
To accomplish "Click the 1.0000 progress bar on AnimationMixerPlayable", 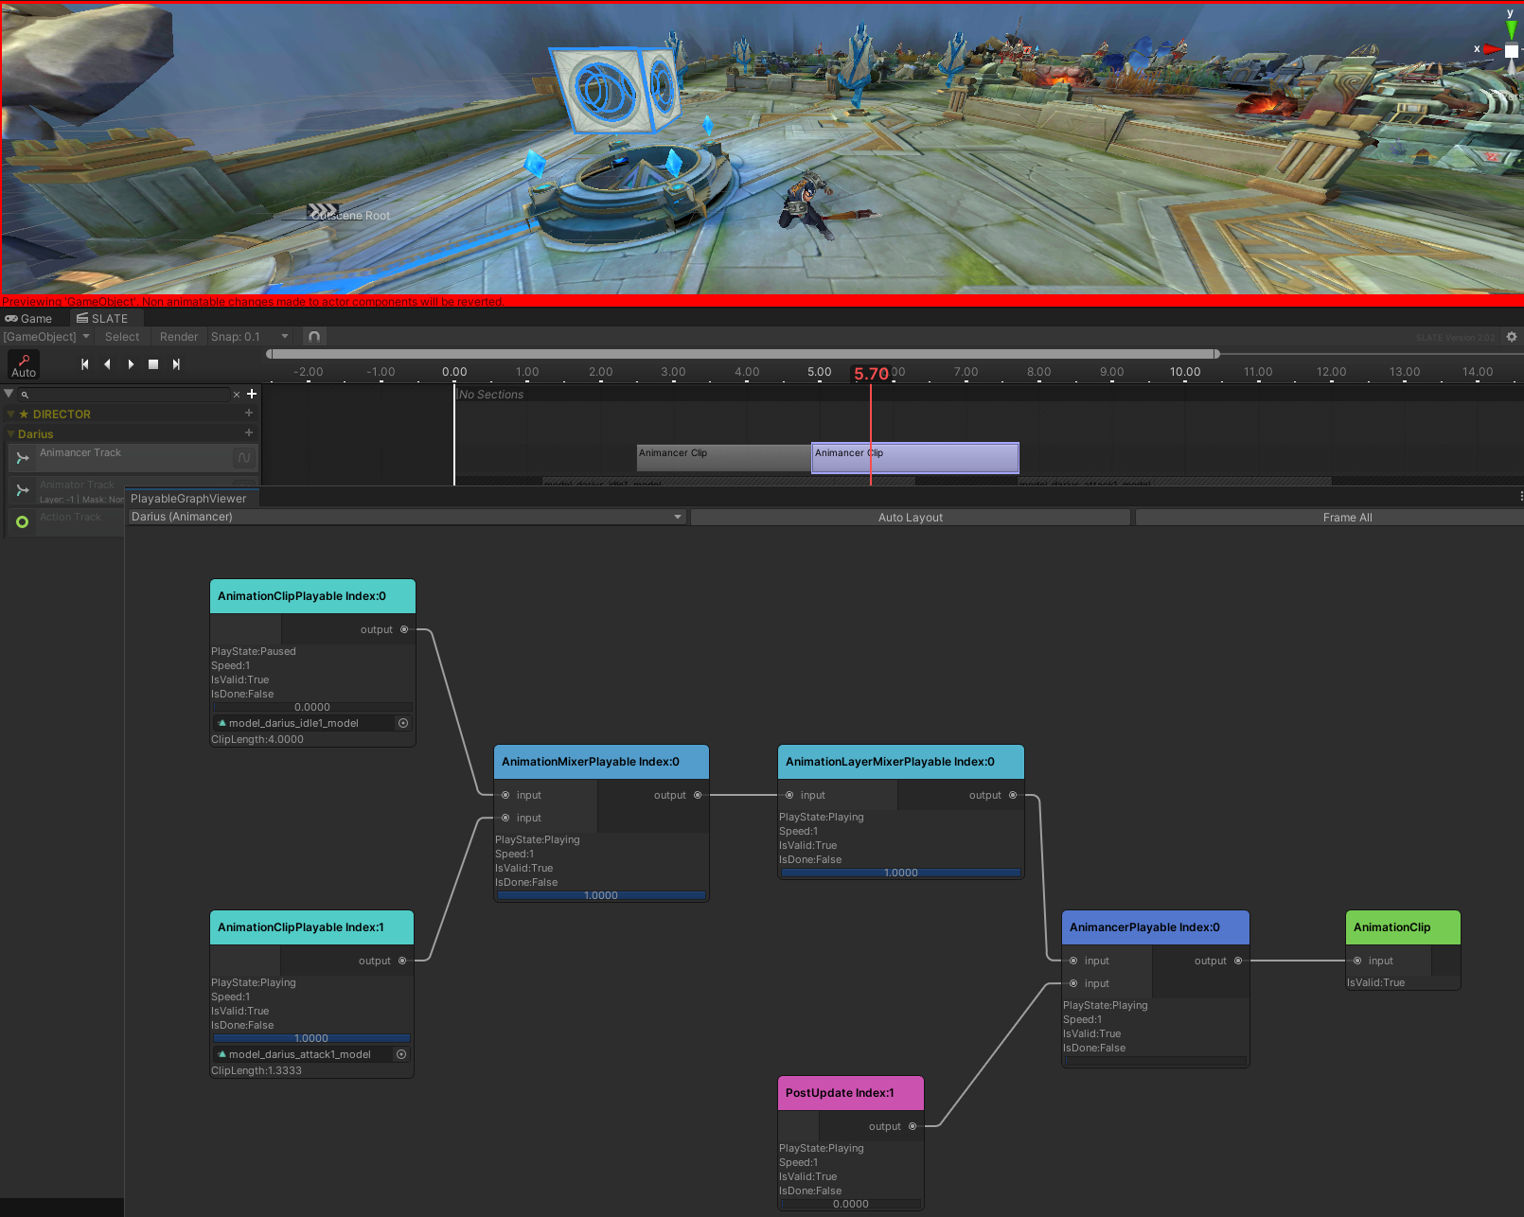I will tap(601, 895).
